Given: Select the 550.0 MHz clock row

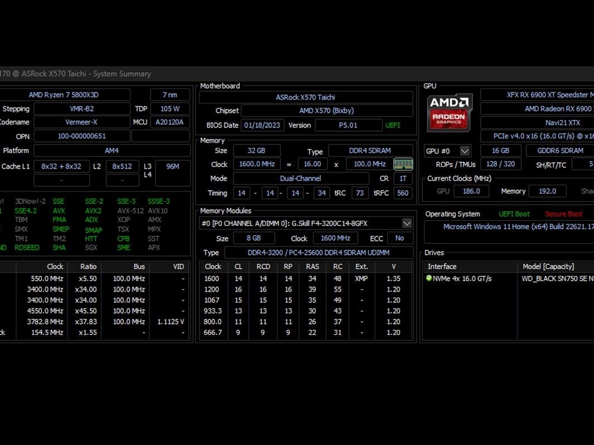Looking at the screenshot, I should (x=94, y=278).
